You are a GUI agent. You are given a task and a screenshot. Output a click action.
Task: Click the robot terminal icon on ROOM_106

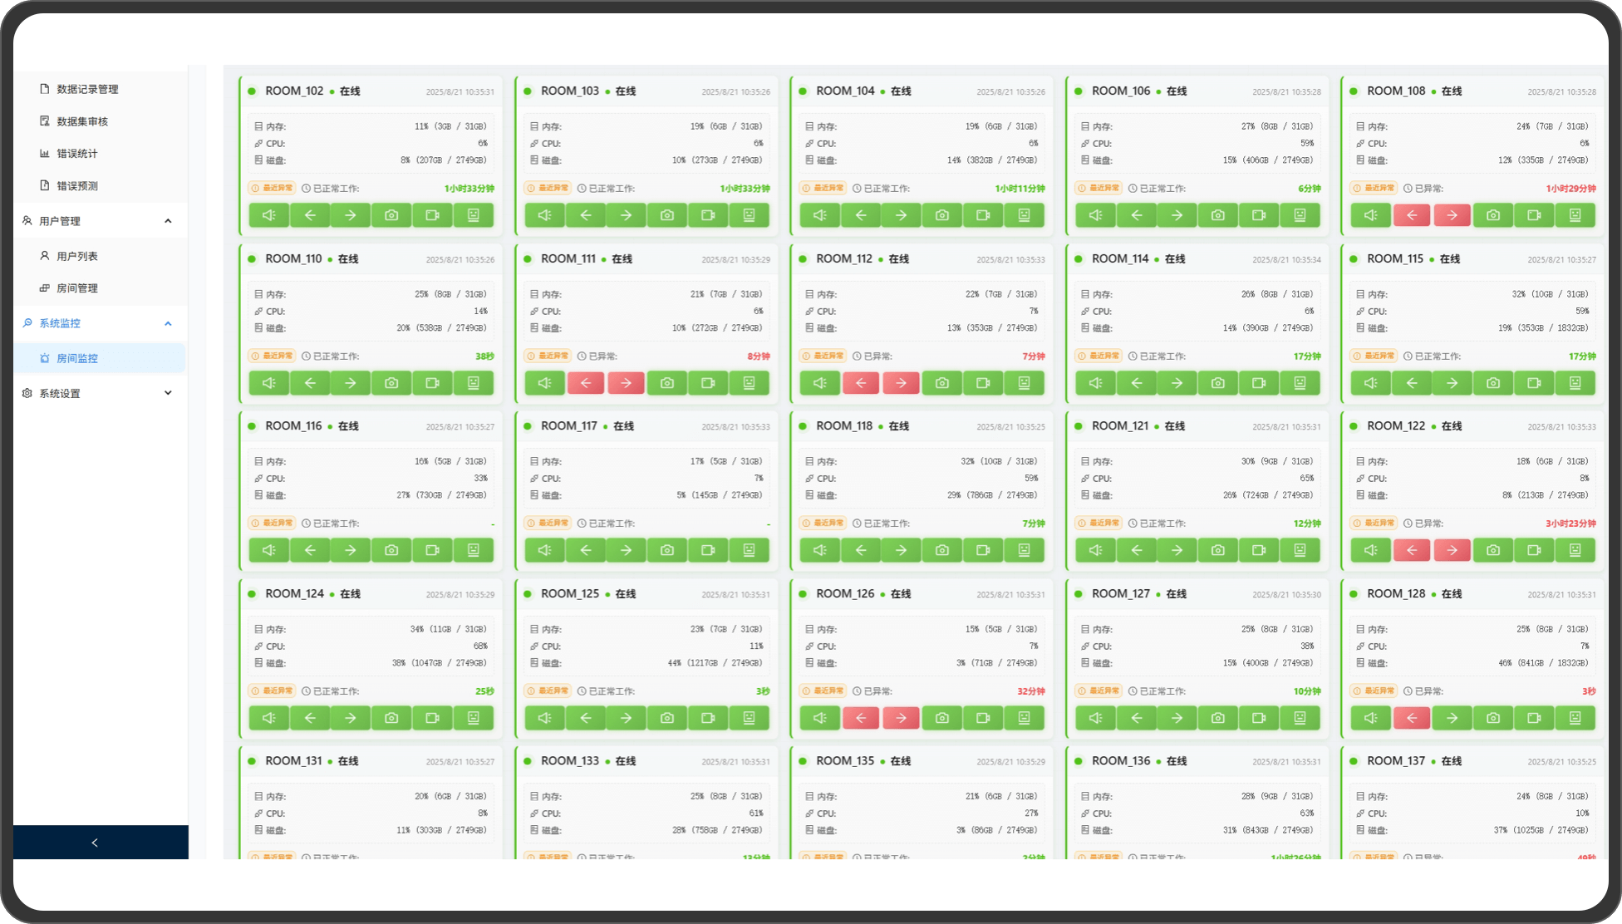tap(1300, 215)
